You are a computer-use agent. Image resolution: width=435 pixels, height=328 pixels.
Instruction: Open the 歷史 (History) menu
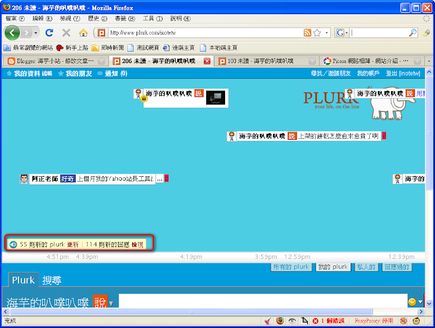coord(97,18)
